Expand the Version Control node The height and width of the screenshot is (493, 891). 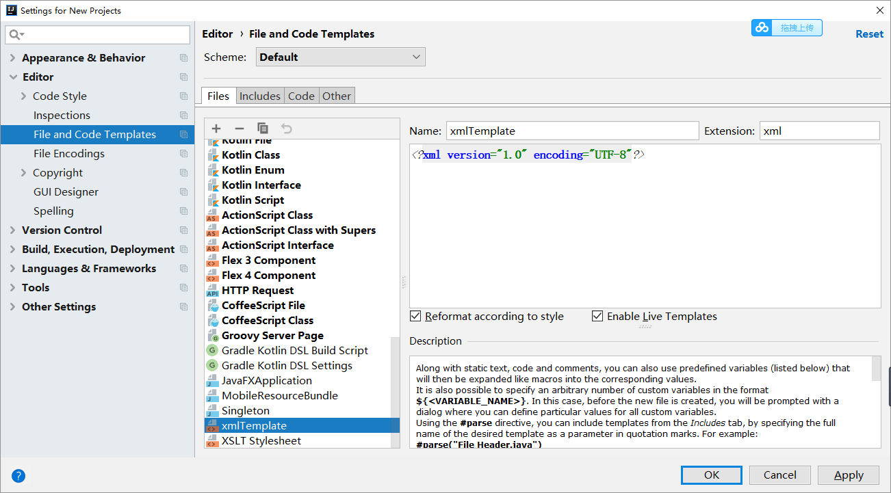click(x=12, y=230)
